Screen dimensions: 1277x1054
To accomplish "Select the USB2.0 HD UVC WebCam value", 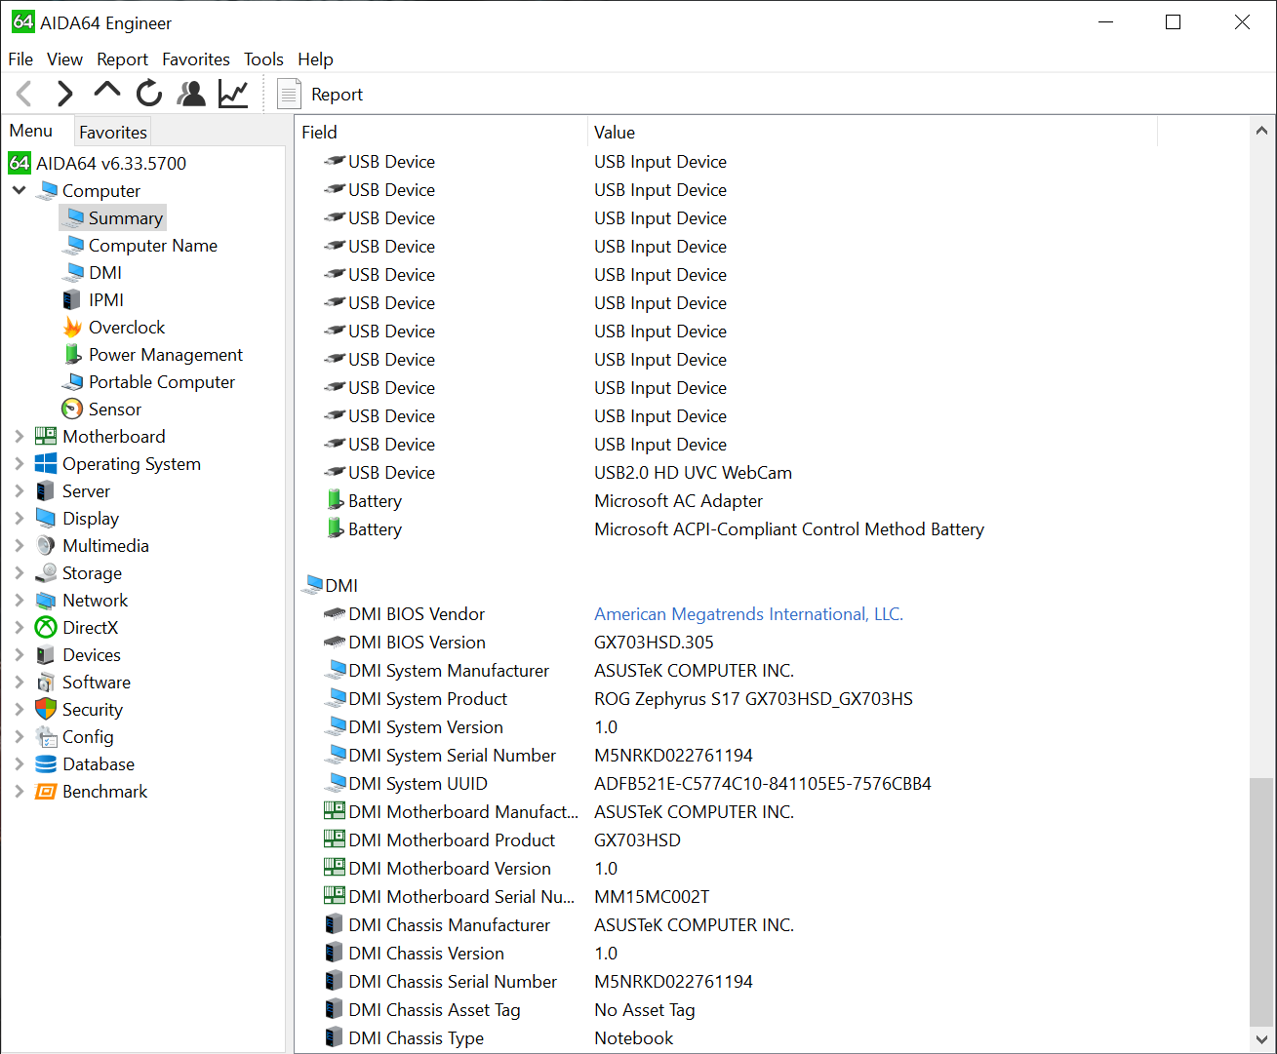I will click(x=693, y=473).
